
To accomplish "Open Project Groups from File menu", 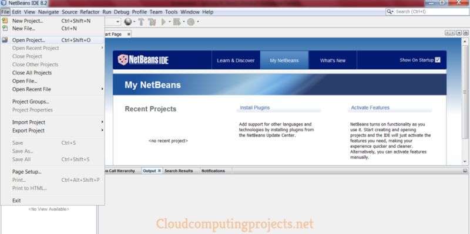I will 52,101.
